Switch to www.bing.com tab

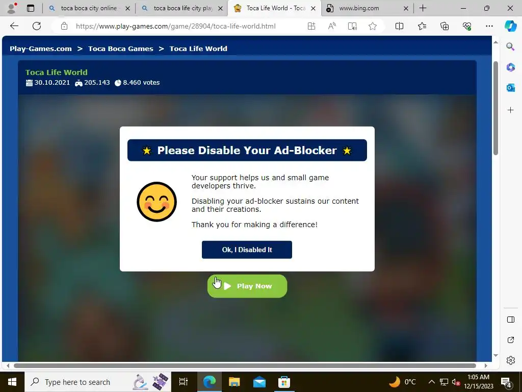(x=358, y=8)
